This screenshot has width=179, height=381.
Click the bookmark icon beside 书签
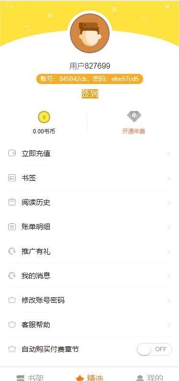pos(12,178)
